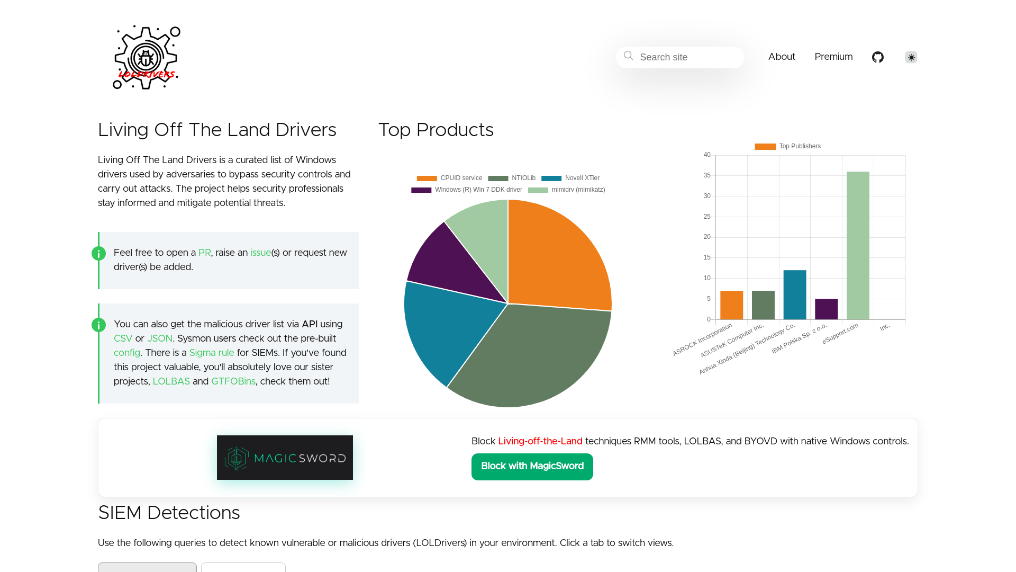1016x572 pixels.
Task: Click the search magnifier icon
Action: click(x=629, y=56)
